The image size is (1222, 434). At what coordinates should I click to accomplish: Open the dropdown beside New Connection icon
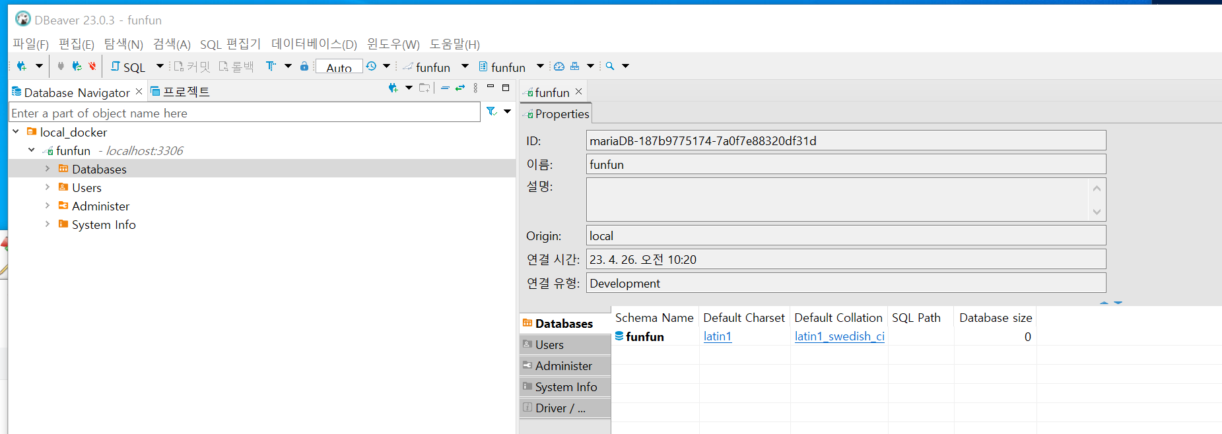[x=39, y=66]
